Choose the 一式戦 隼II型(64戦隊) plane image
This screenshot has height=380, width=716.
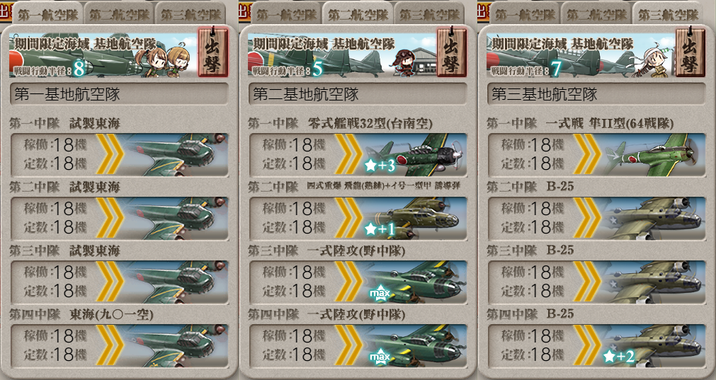click(x=652, y=155)
